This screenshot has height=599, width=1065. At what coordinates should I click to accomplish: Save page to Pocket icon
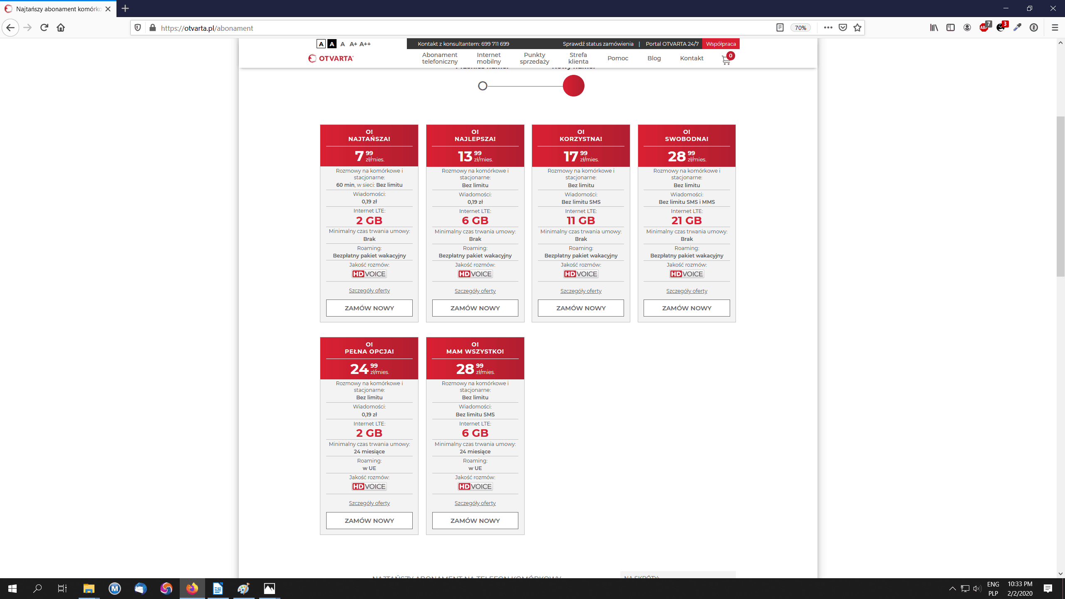pyautogui.click(x=843, y=28)
